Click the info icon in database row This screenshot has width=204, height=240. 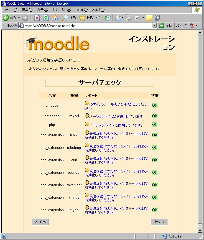click(87, 115)
